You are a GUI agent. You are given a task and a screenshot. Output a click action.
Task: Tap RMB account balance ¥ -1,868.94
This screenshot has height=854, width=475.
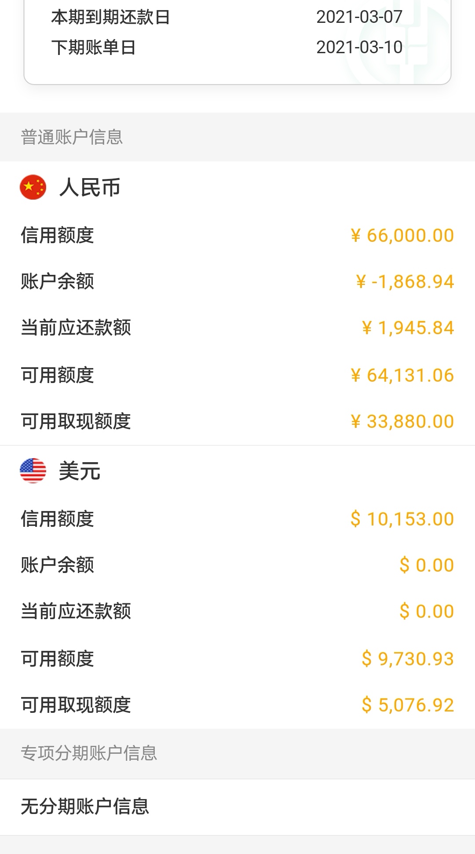405,281
